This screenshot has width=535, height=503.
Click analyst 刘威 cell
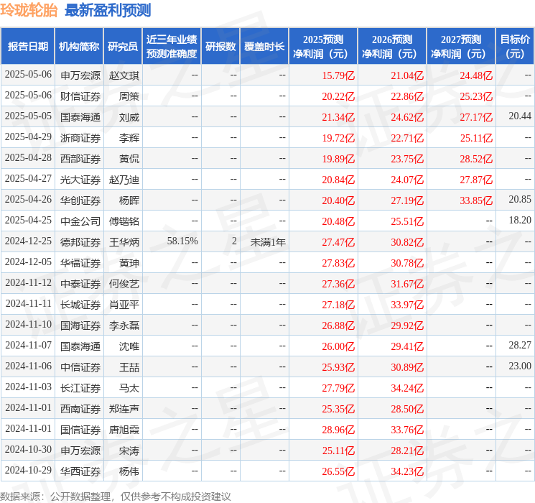[129, 117]
